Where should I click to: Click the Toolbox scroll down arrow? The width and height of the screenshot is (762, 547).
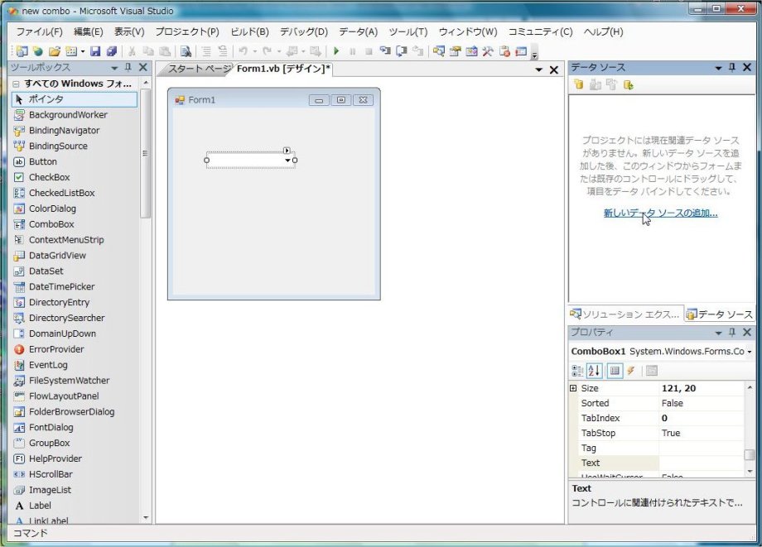tap(146, 518)
